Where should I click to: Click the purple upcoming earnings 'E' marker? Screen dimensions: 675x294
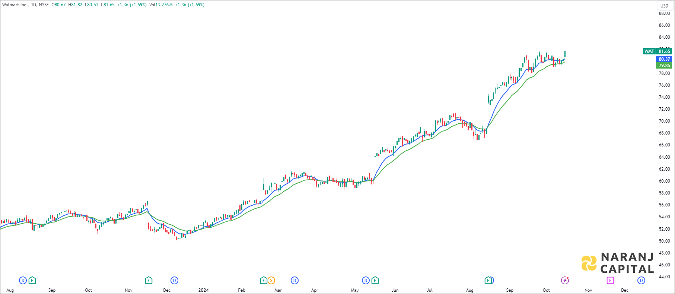tap(610, 280)
